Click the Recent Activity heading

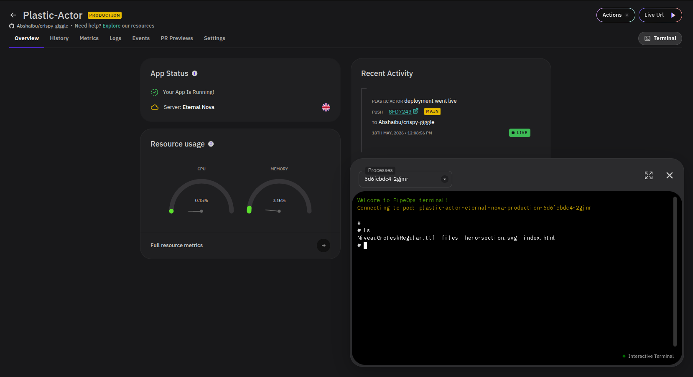click(387, 73)
